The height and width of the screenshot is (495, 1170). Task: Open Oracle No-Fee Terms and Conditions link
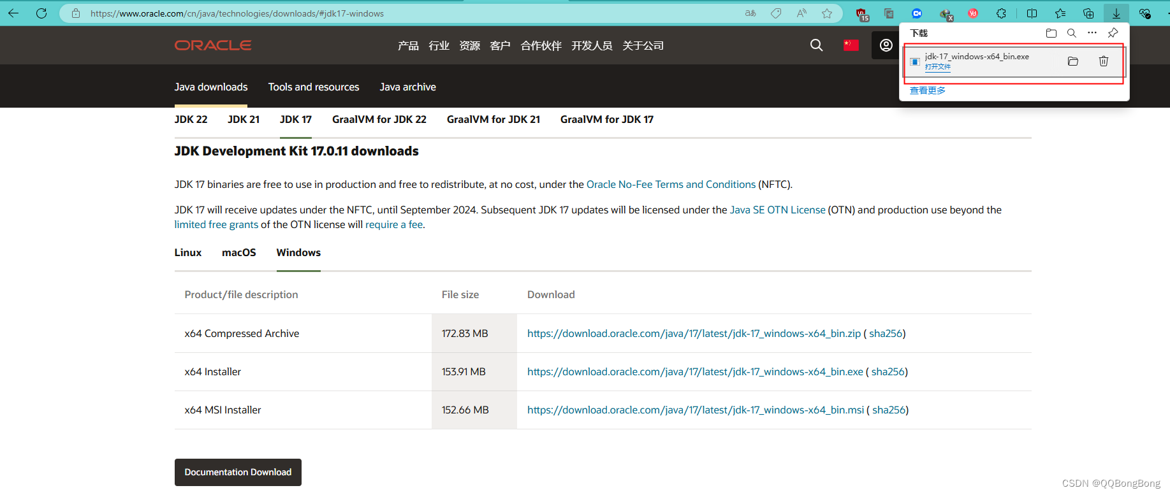click(x=671, y=185)
